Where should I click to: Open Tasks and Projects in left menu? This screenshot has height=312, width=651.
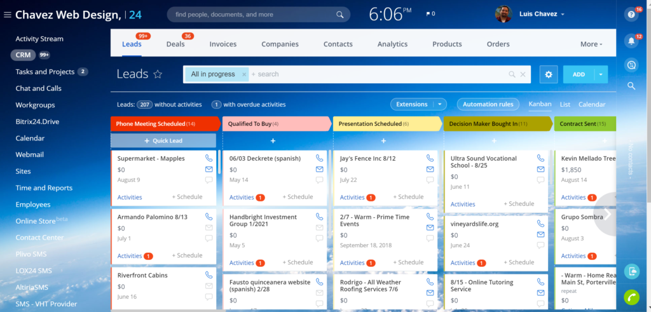[x=45, y=72]
